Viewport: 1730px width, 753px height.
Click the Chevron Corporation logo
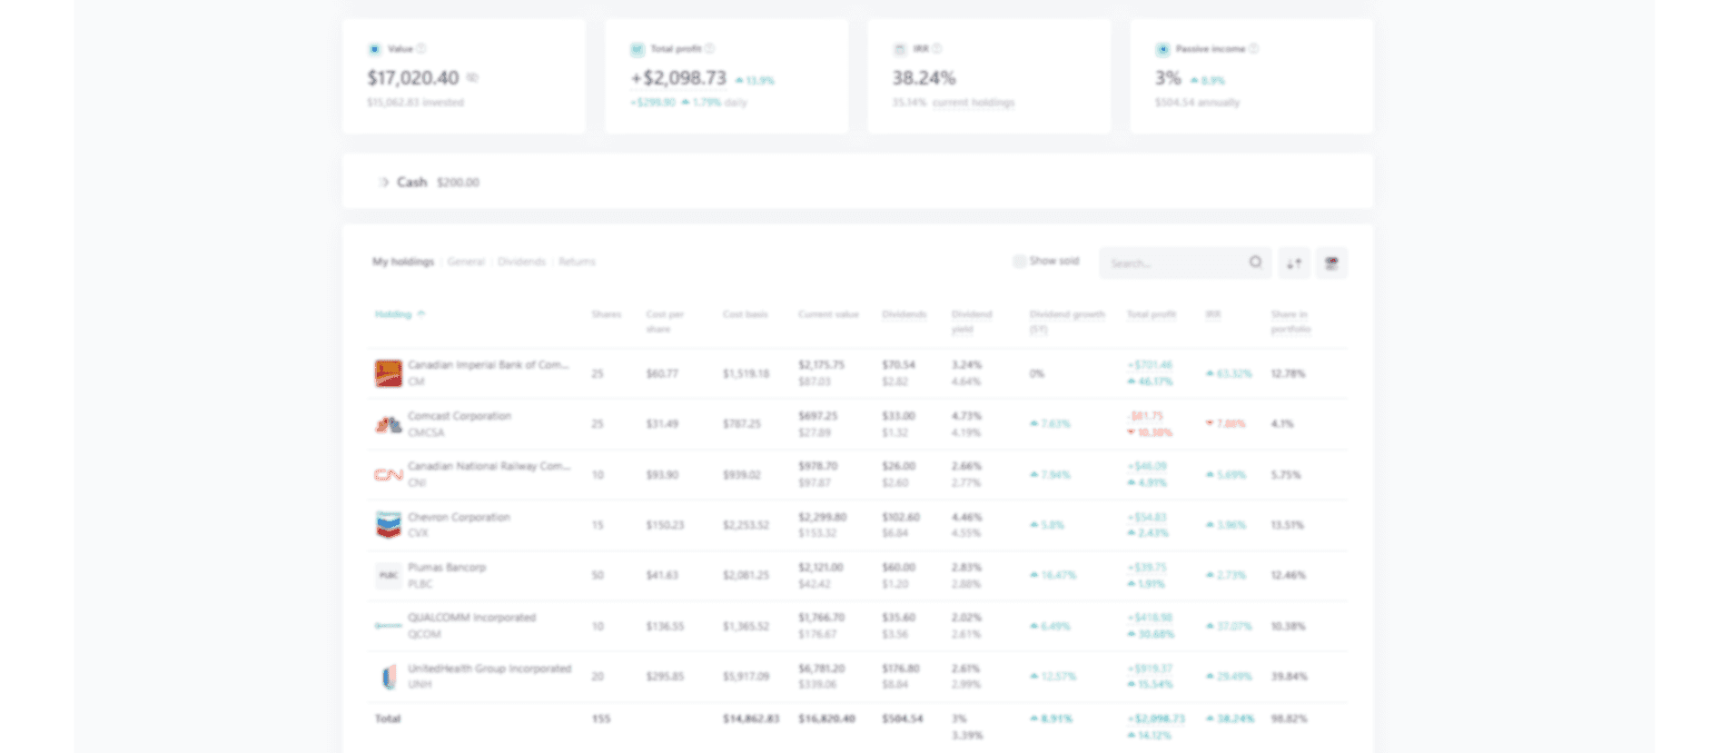(389, 525)
